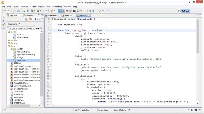Click the App Explorer horizontal scrollbar
This screenshot has height=114, width=204.
point(20,105)
